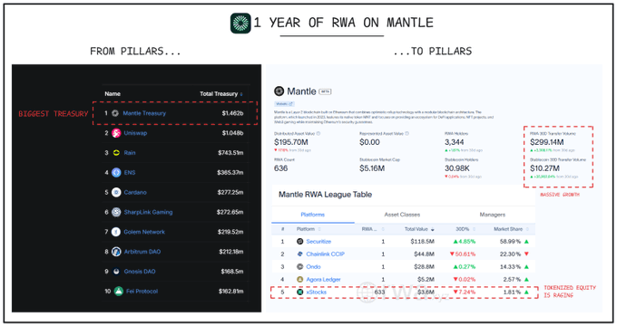Click the blue ENS icon
This screenshot has height=326, width=617.
116,172
